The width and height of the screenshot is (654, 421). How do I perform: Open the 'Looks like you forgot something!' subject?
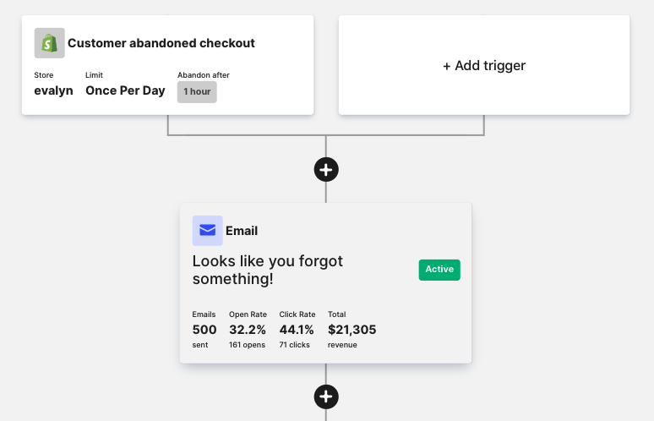click(268, 270)
